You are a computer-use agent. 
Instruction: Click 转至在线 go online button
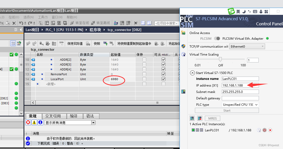click(x=79, y=23)
